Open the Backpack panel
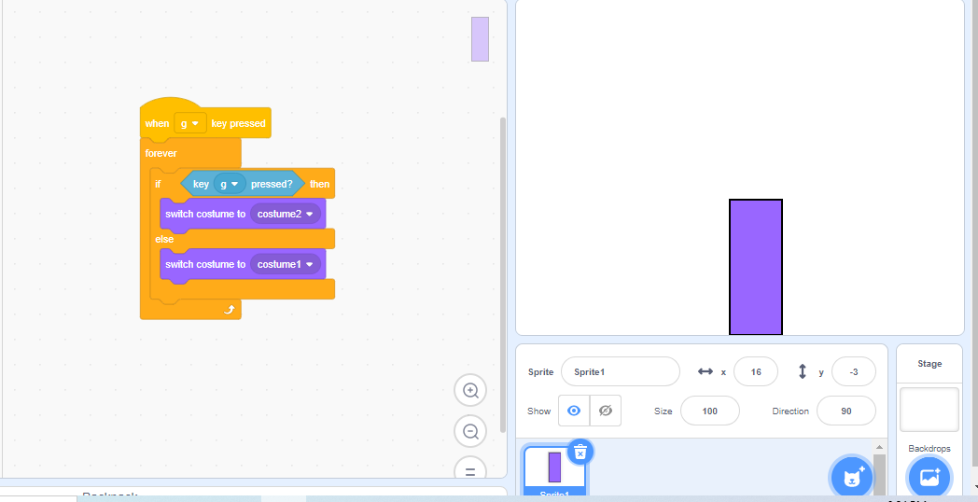 coord(110,495)
